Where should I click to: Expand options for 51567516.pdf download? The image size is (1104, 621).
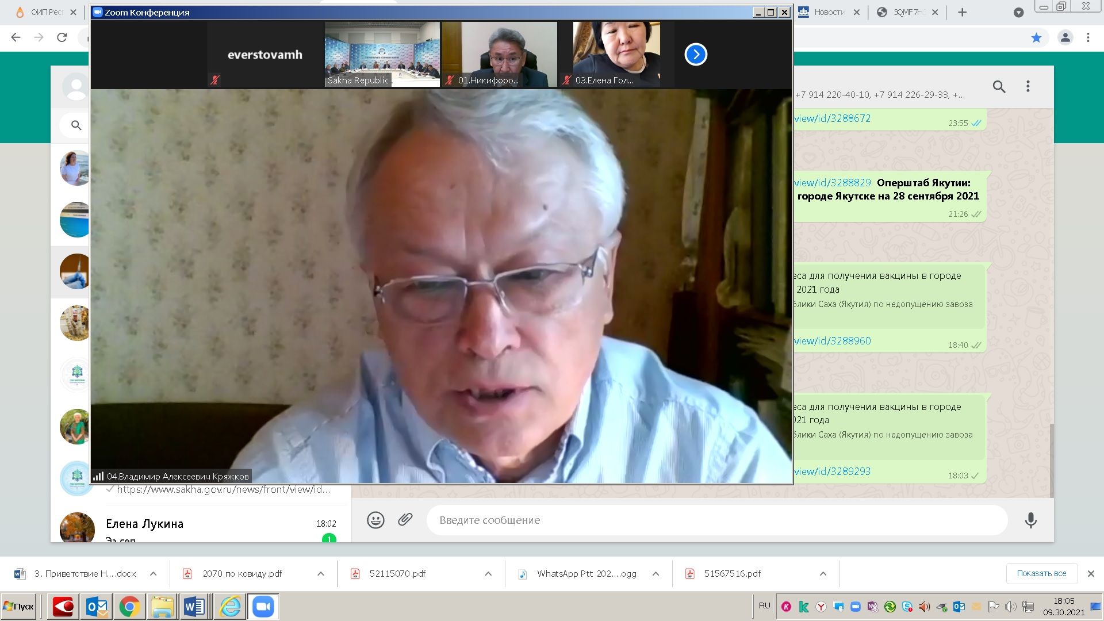pos(823,574)
